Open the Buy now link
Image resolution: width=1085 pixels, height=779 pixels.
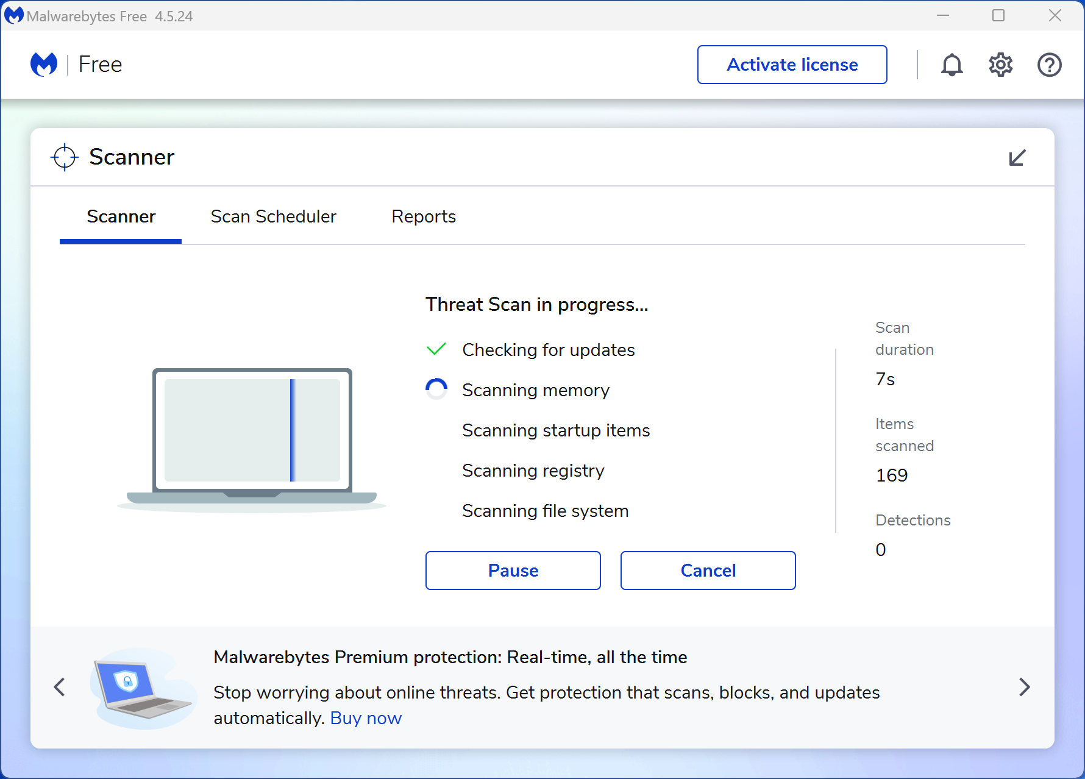click(x=365, y=718)
